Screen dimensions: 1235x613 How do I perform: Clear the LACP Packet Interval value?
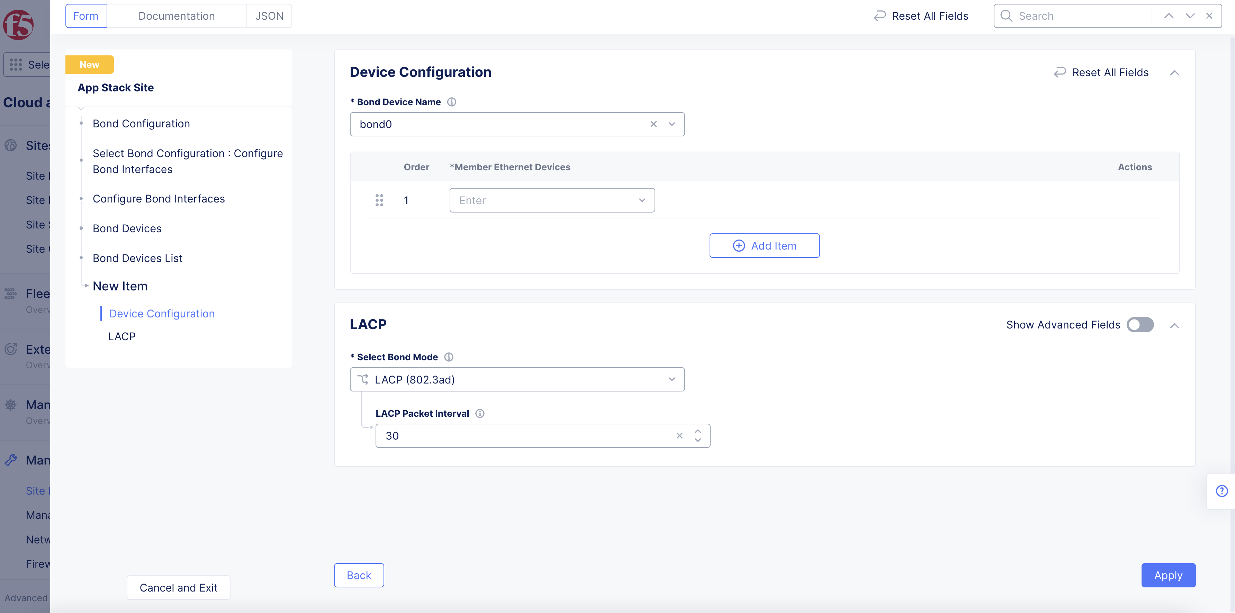click(679, 436)
